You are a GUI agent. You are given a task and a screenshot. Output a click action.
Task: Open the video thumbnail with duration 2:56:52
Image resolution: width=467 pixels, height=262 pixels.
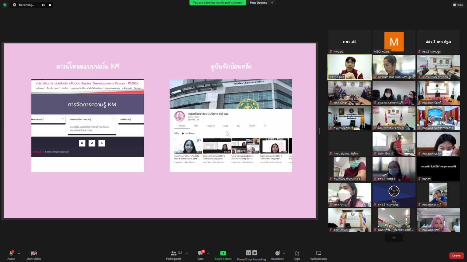[217, 146]
